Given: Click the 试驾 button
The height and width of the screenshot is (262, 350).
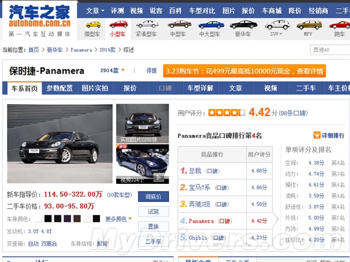Looking at the screenshot, I should pyautogui.click(x=153, y=211).
